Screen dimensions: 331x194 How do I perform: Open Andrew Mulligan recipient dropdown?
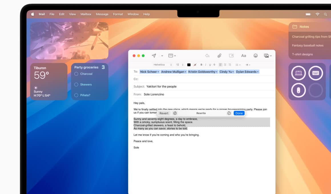pos(173,72)
